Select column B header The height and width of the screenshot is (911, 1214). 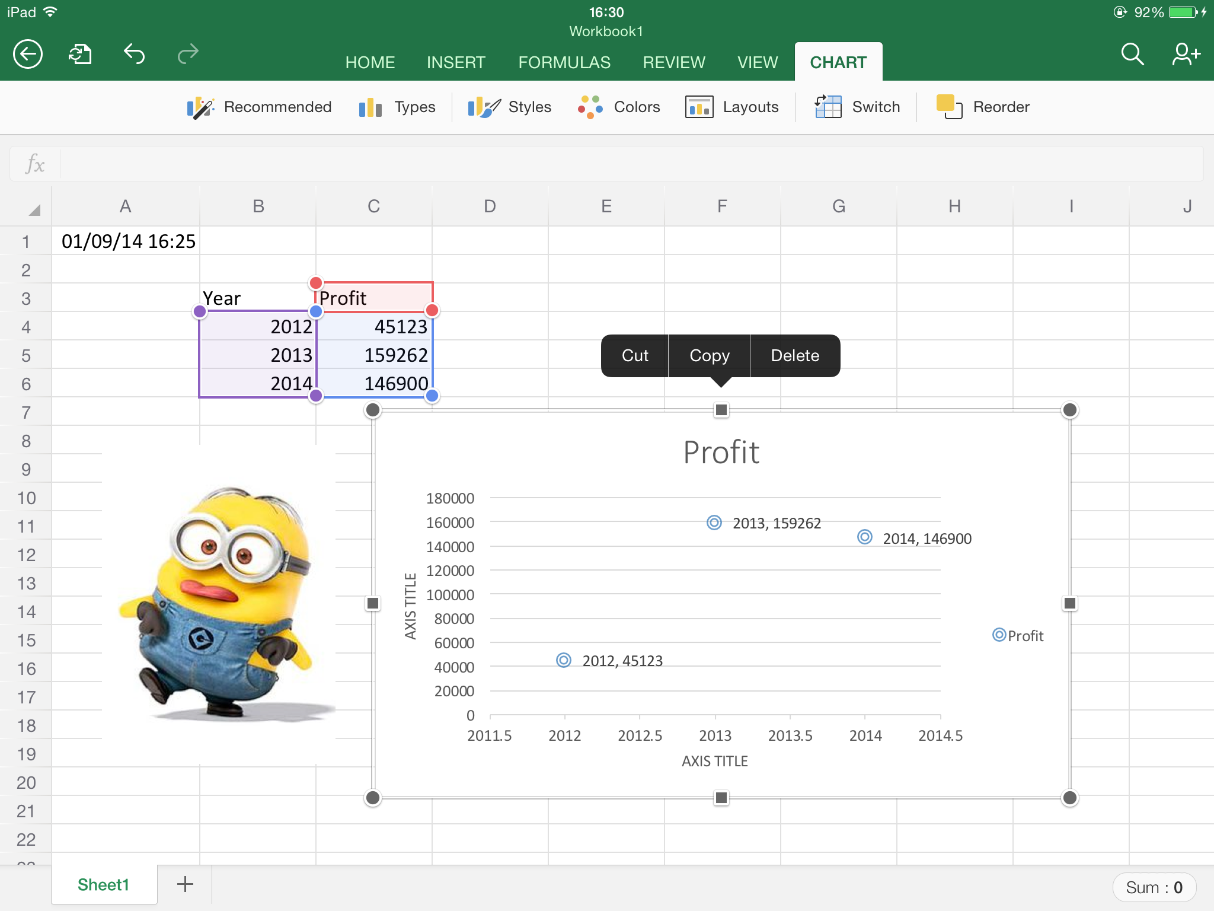pos(258,206)
